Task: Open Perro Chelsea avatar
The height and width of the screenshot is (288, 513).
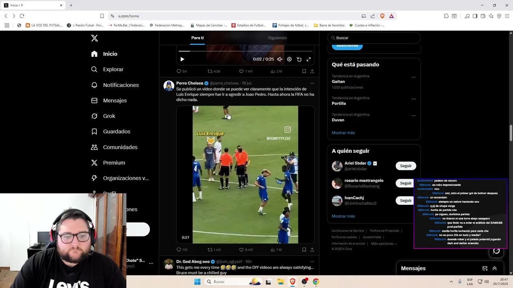Action: [x=169, y=86]
